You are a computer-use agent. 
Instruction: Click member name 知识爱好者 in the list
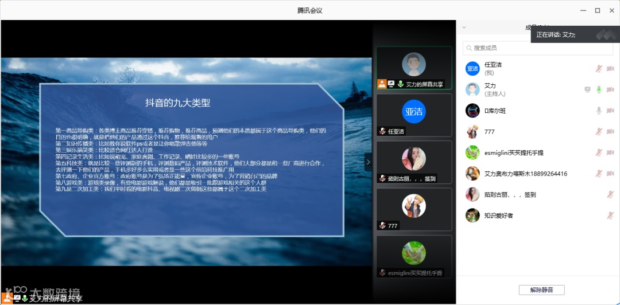click(499, 216)
